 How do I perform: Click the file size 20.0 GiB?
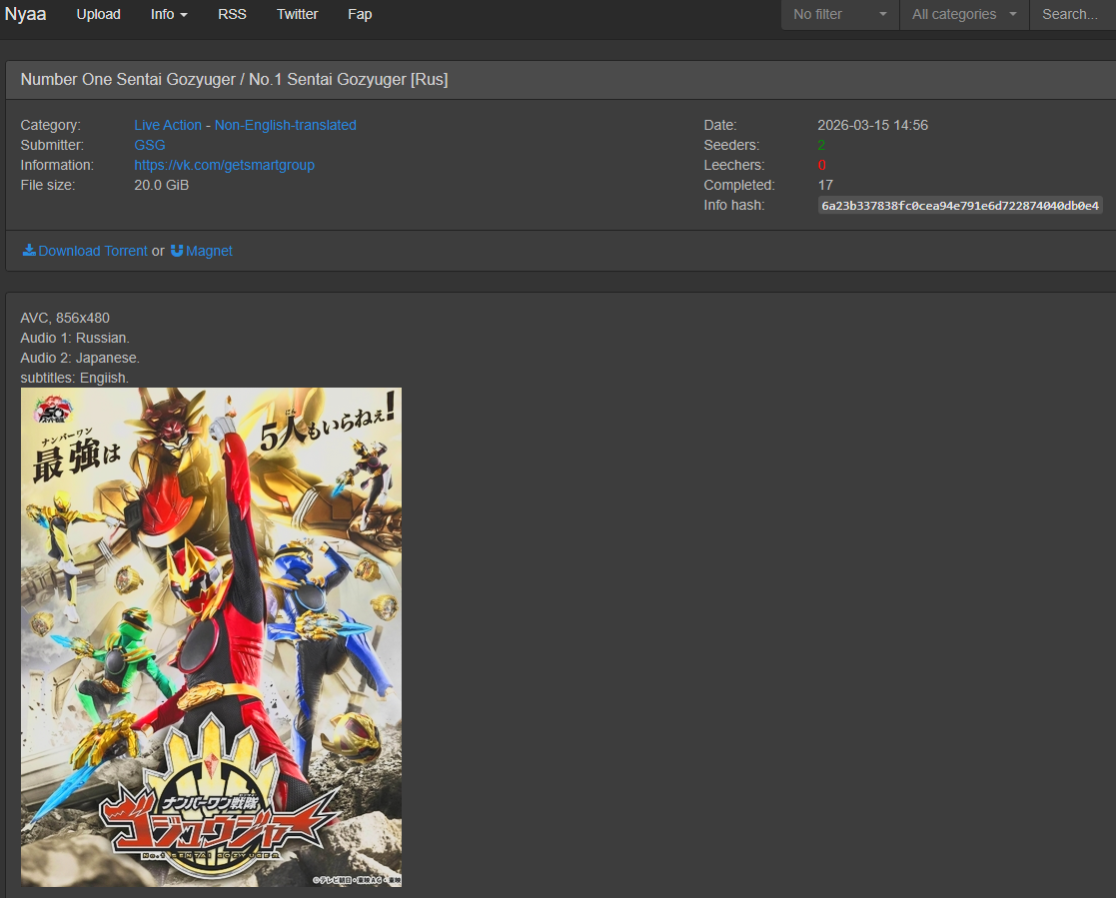click(162, 185)
